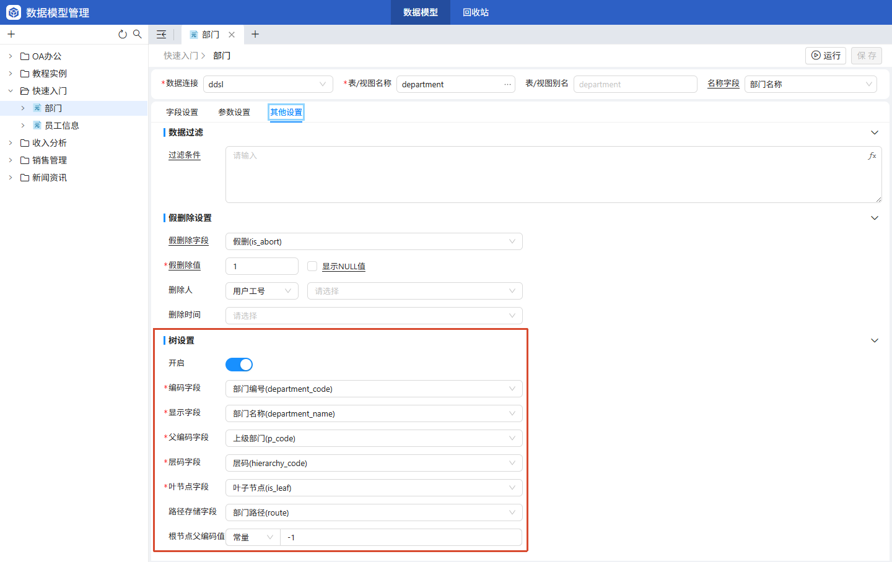Collapse the 数据过滤 section
This screenshot has width=892, height=562.
875,132
